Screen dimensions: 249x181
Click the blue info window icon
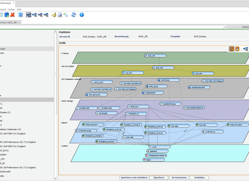21,15
